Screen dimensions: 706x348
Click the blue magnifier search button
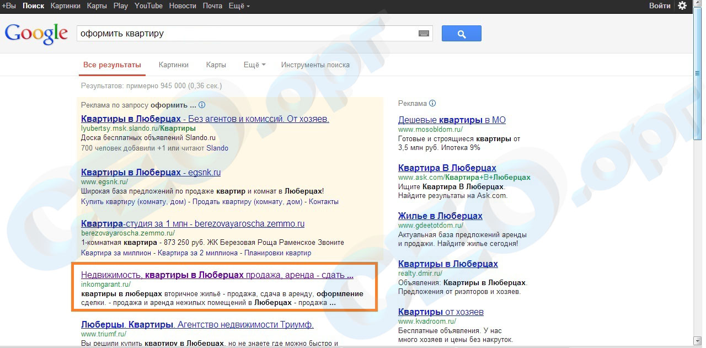tap(462, 34)
